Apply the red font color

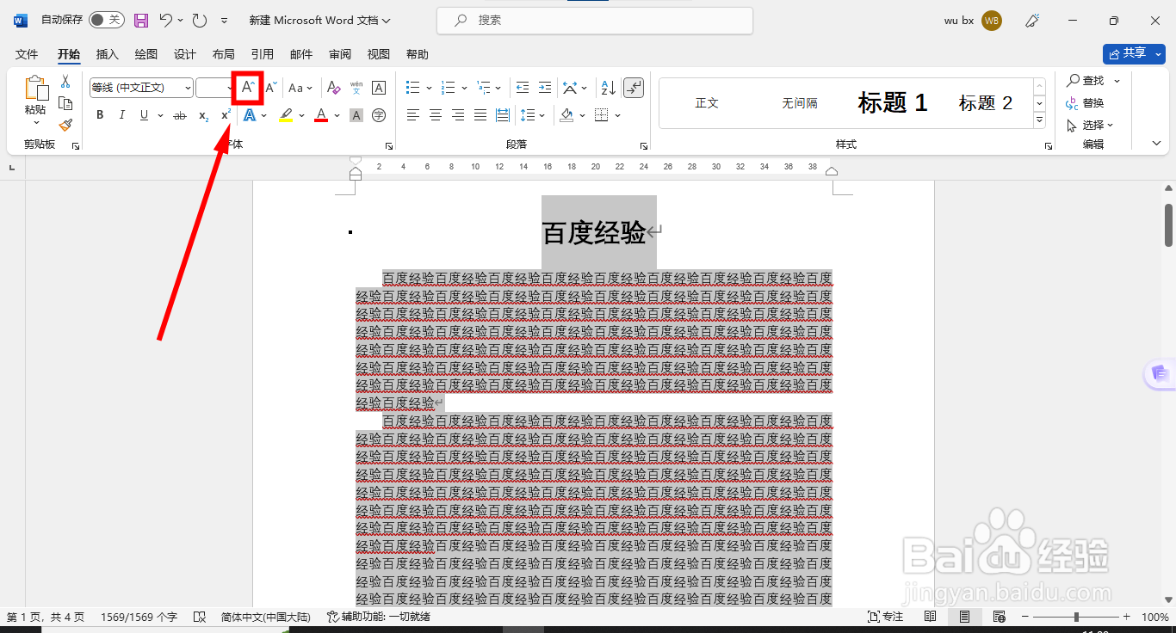tap(321, 115)
